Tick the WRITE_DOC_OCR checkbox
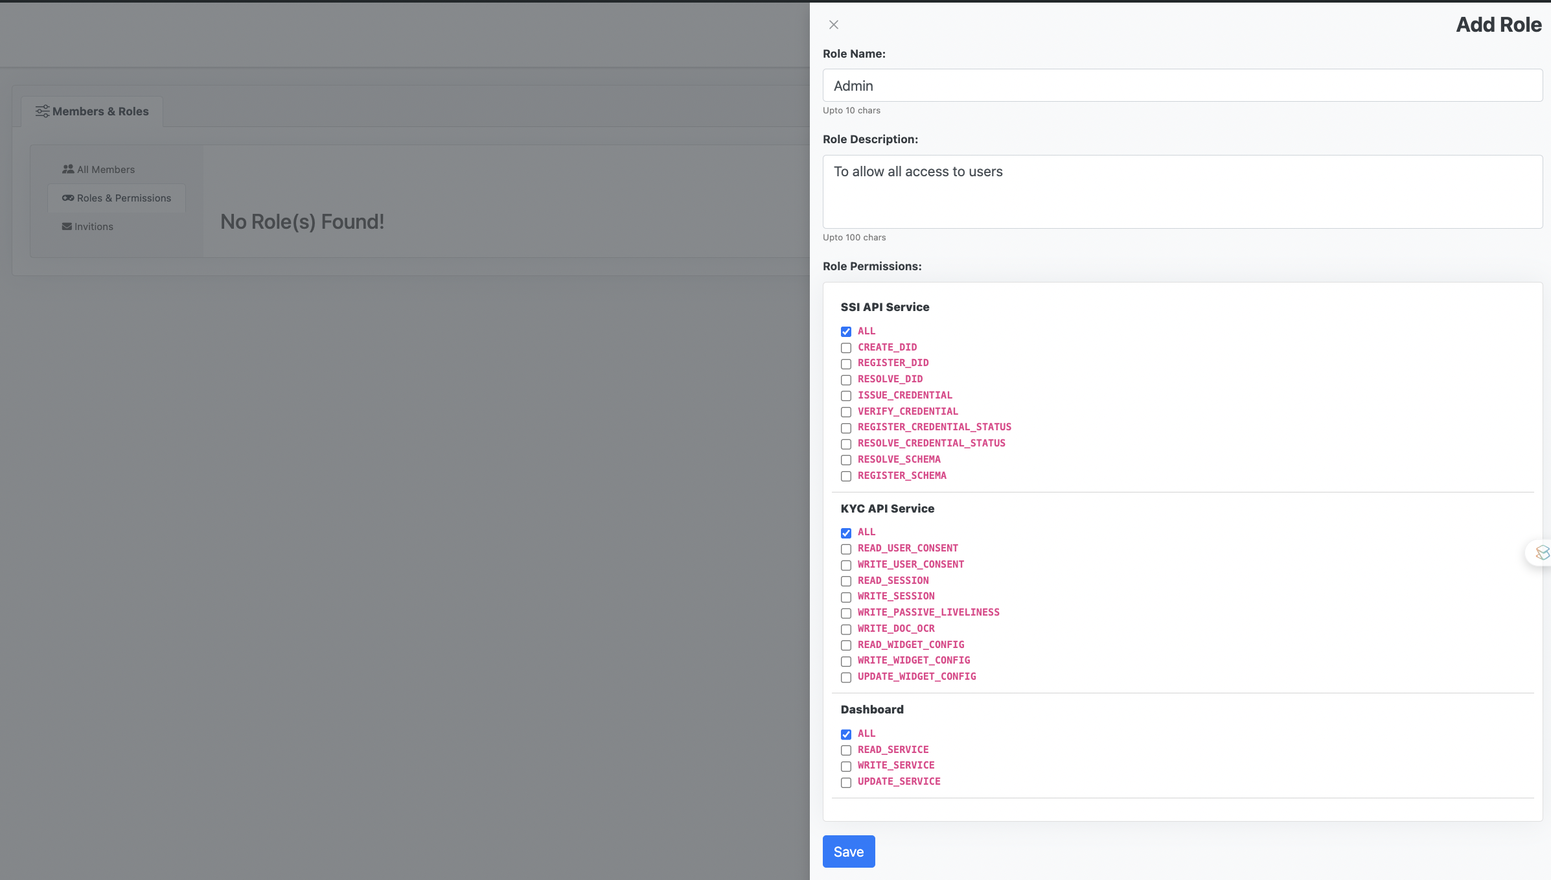 [x=846, y=630]
